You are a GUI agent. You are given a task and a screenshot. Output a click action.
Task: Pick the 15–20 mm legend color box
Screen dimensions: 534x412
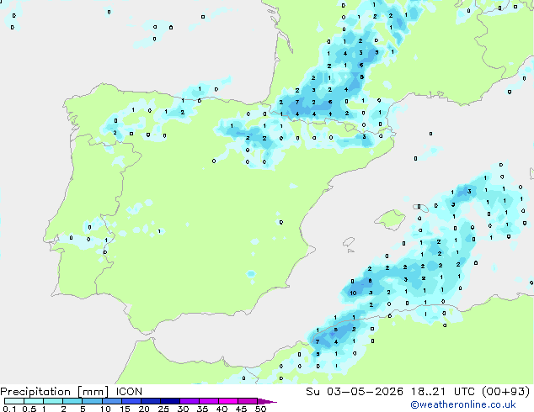click(x=131, y=401)
